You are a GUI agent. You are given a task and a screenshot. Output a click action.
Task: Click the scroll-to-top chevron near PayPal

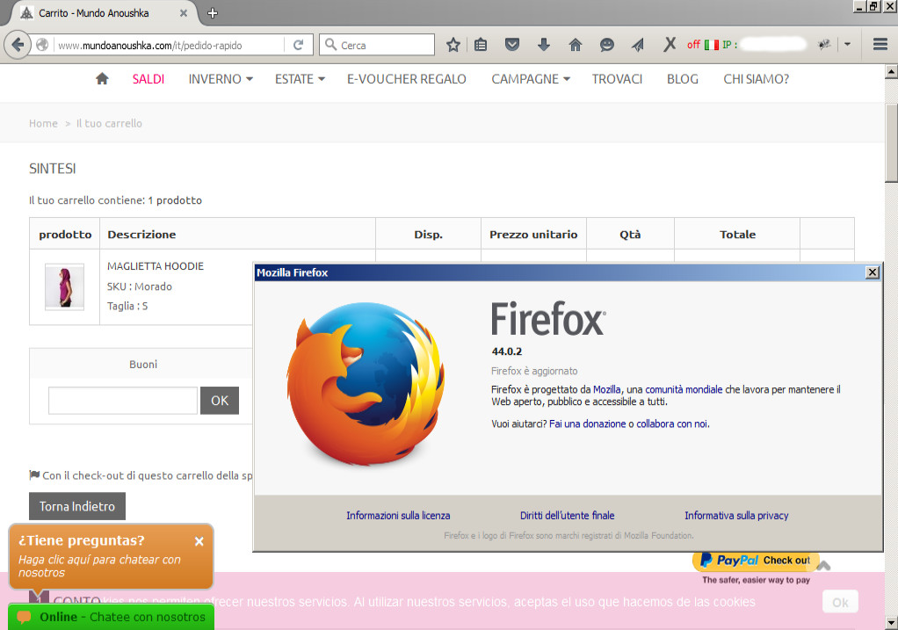[823, 566]
